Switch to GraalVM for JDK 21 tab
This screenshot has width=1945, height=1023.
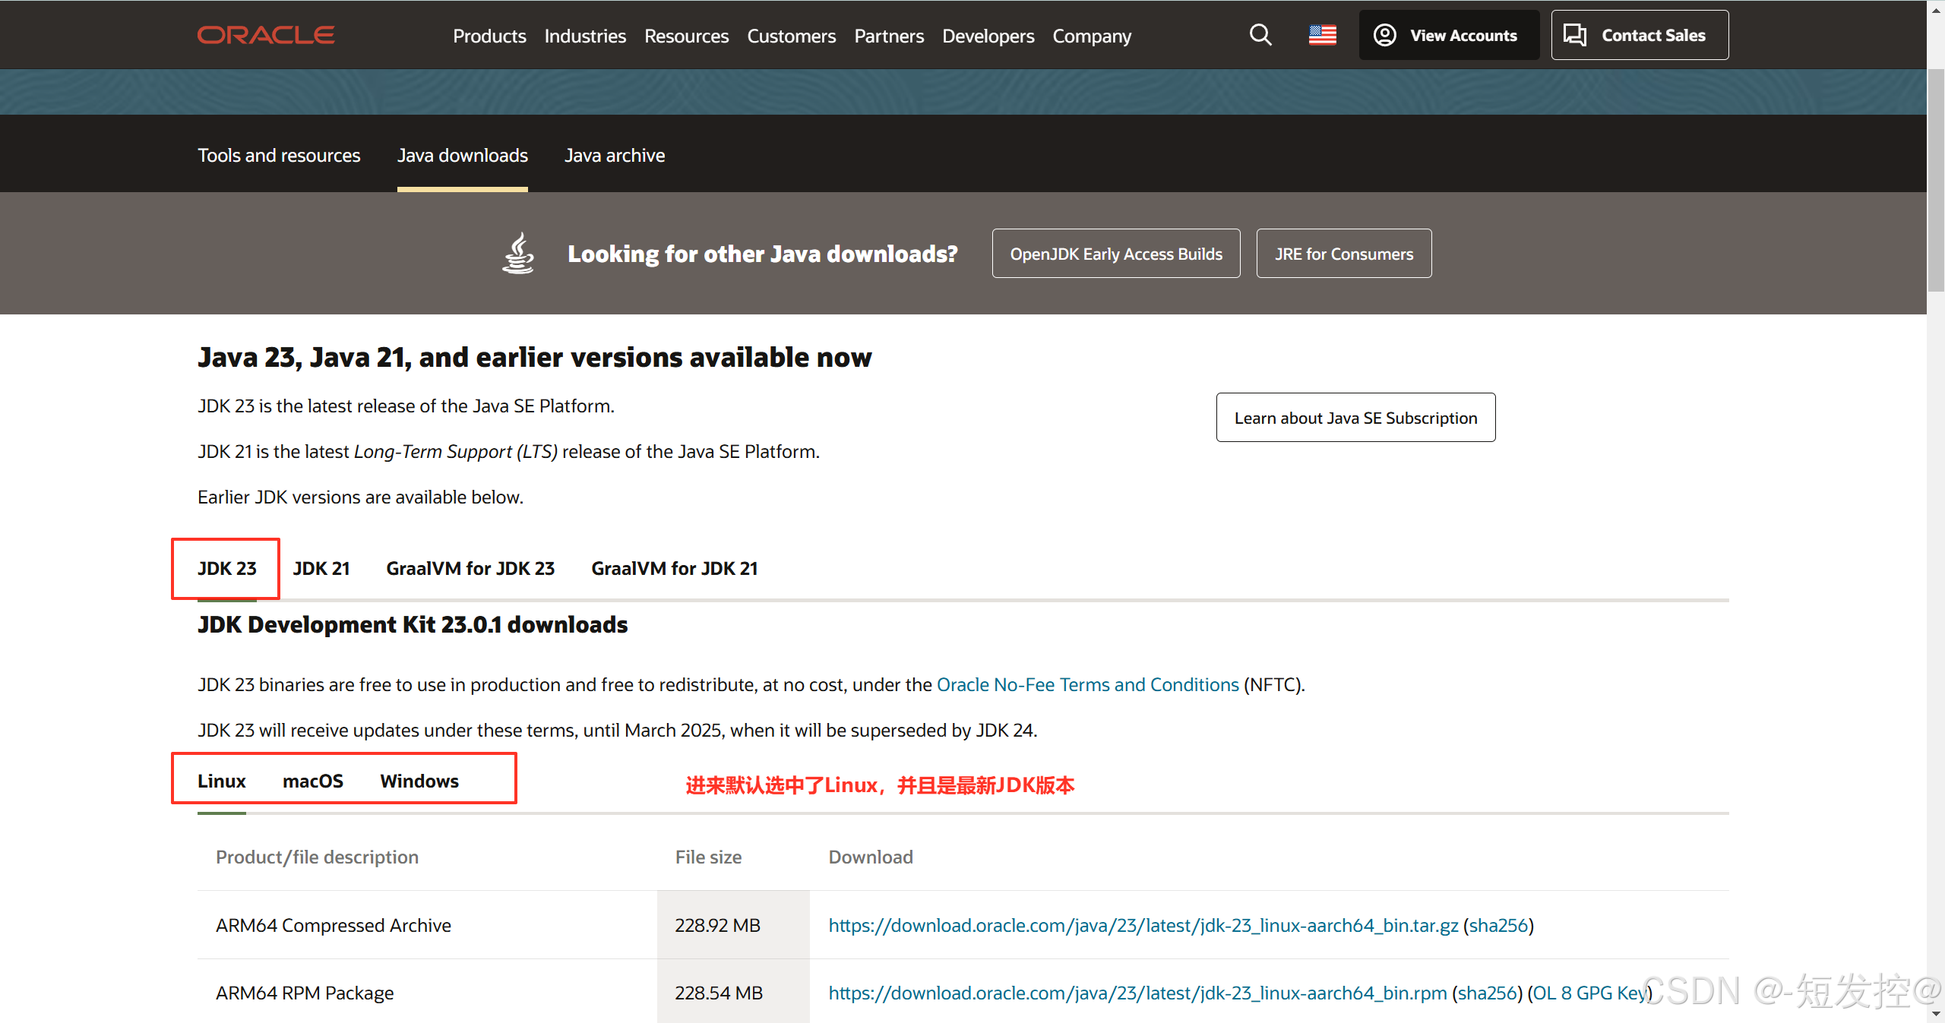pos(675,568)
